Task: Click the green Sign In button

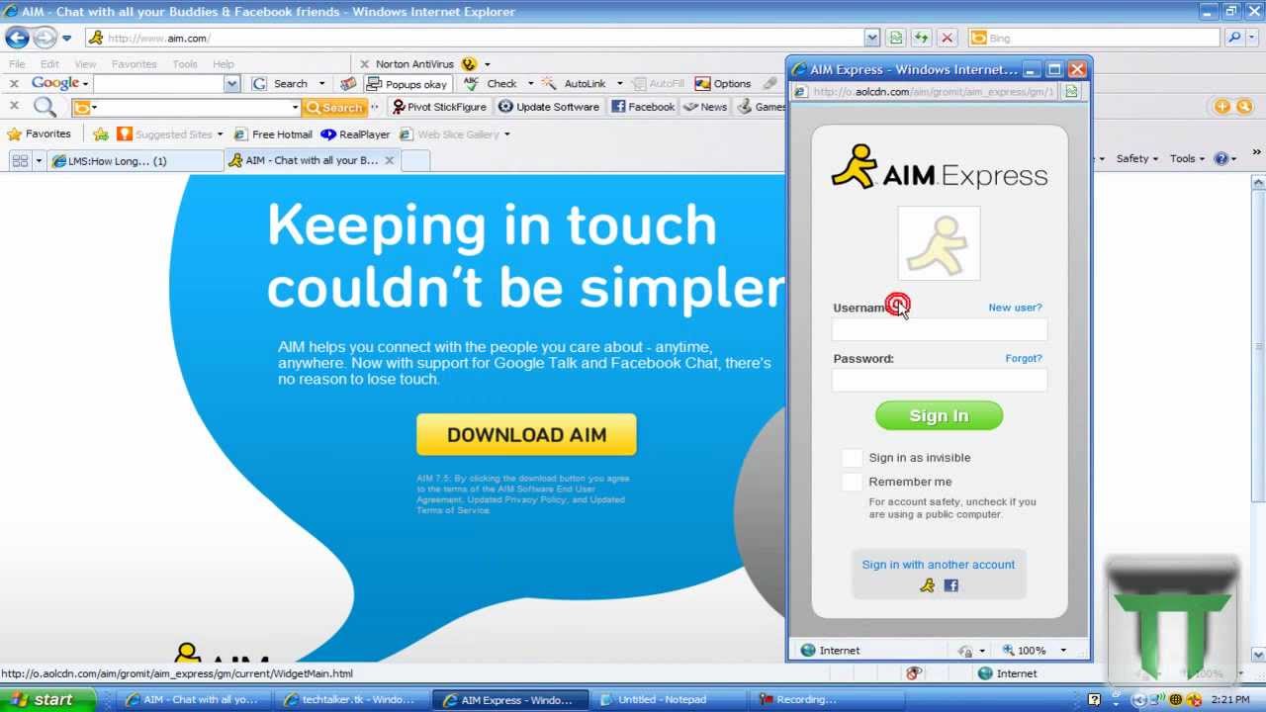Action: coord(939,415)
